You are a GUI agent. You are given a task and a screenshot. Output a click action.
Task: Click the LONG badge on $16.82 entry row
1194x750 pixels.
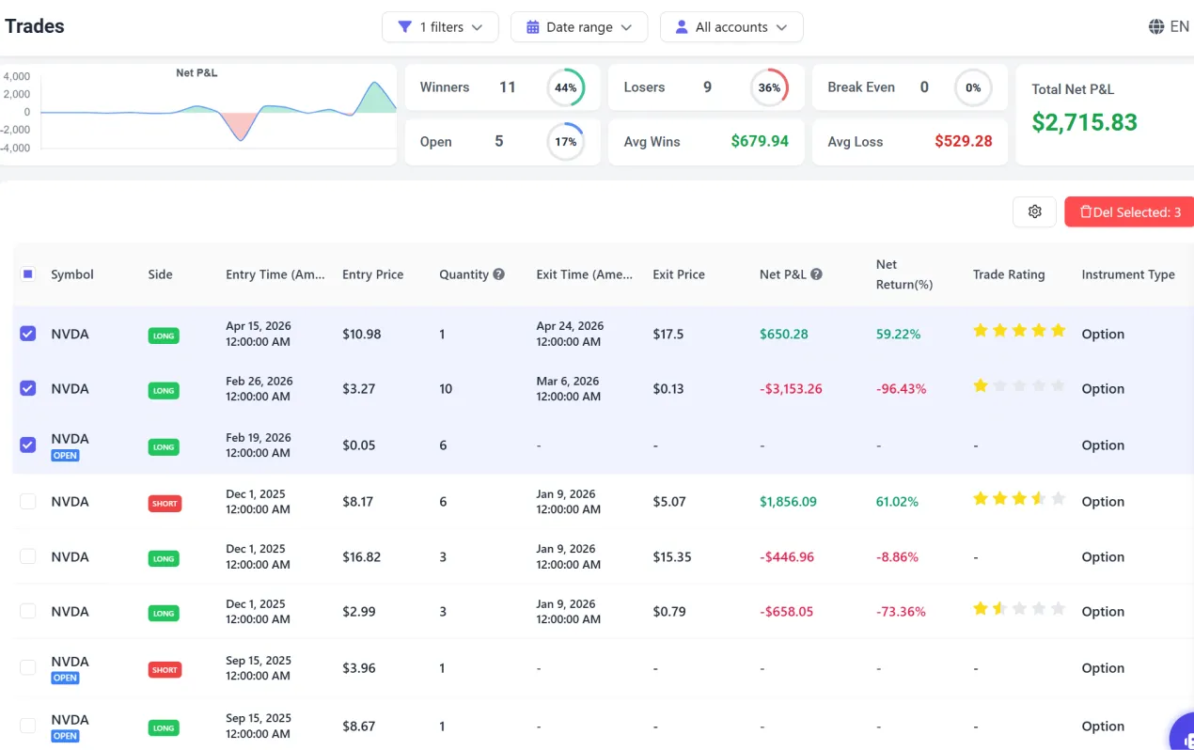pyautogui.click(x=164, y=558)
